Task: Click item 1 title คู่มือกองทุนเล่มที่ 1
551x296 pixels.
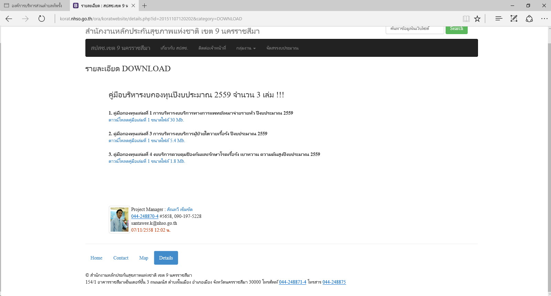Action: [201, 113]
